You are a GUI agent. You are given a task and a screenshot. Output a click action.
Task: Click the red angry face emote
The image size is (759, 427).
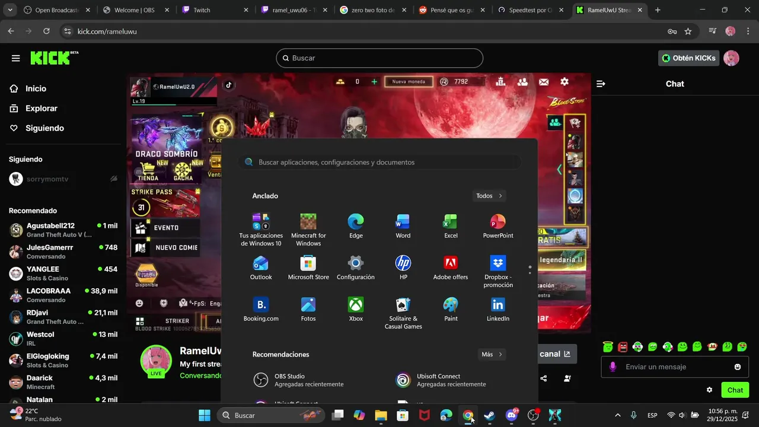pos(623,347)
